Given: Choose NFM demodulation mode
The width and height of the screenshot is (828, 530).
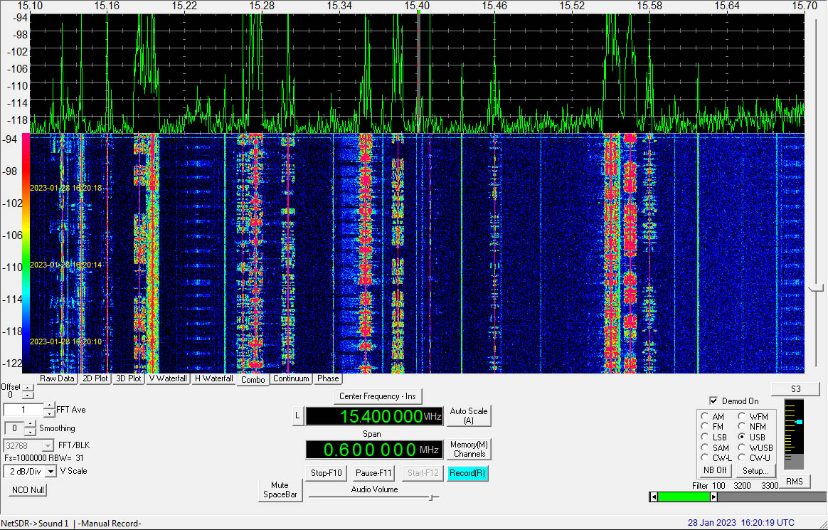Looking at the screenshot, I should click(742, 427).
